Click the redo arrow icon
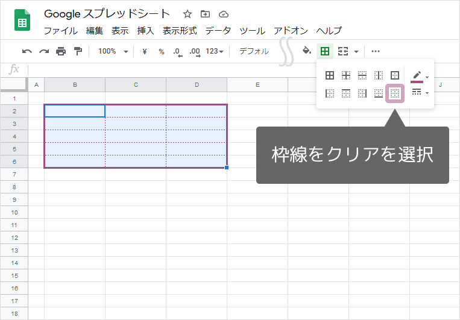 tap(44, 52)
